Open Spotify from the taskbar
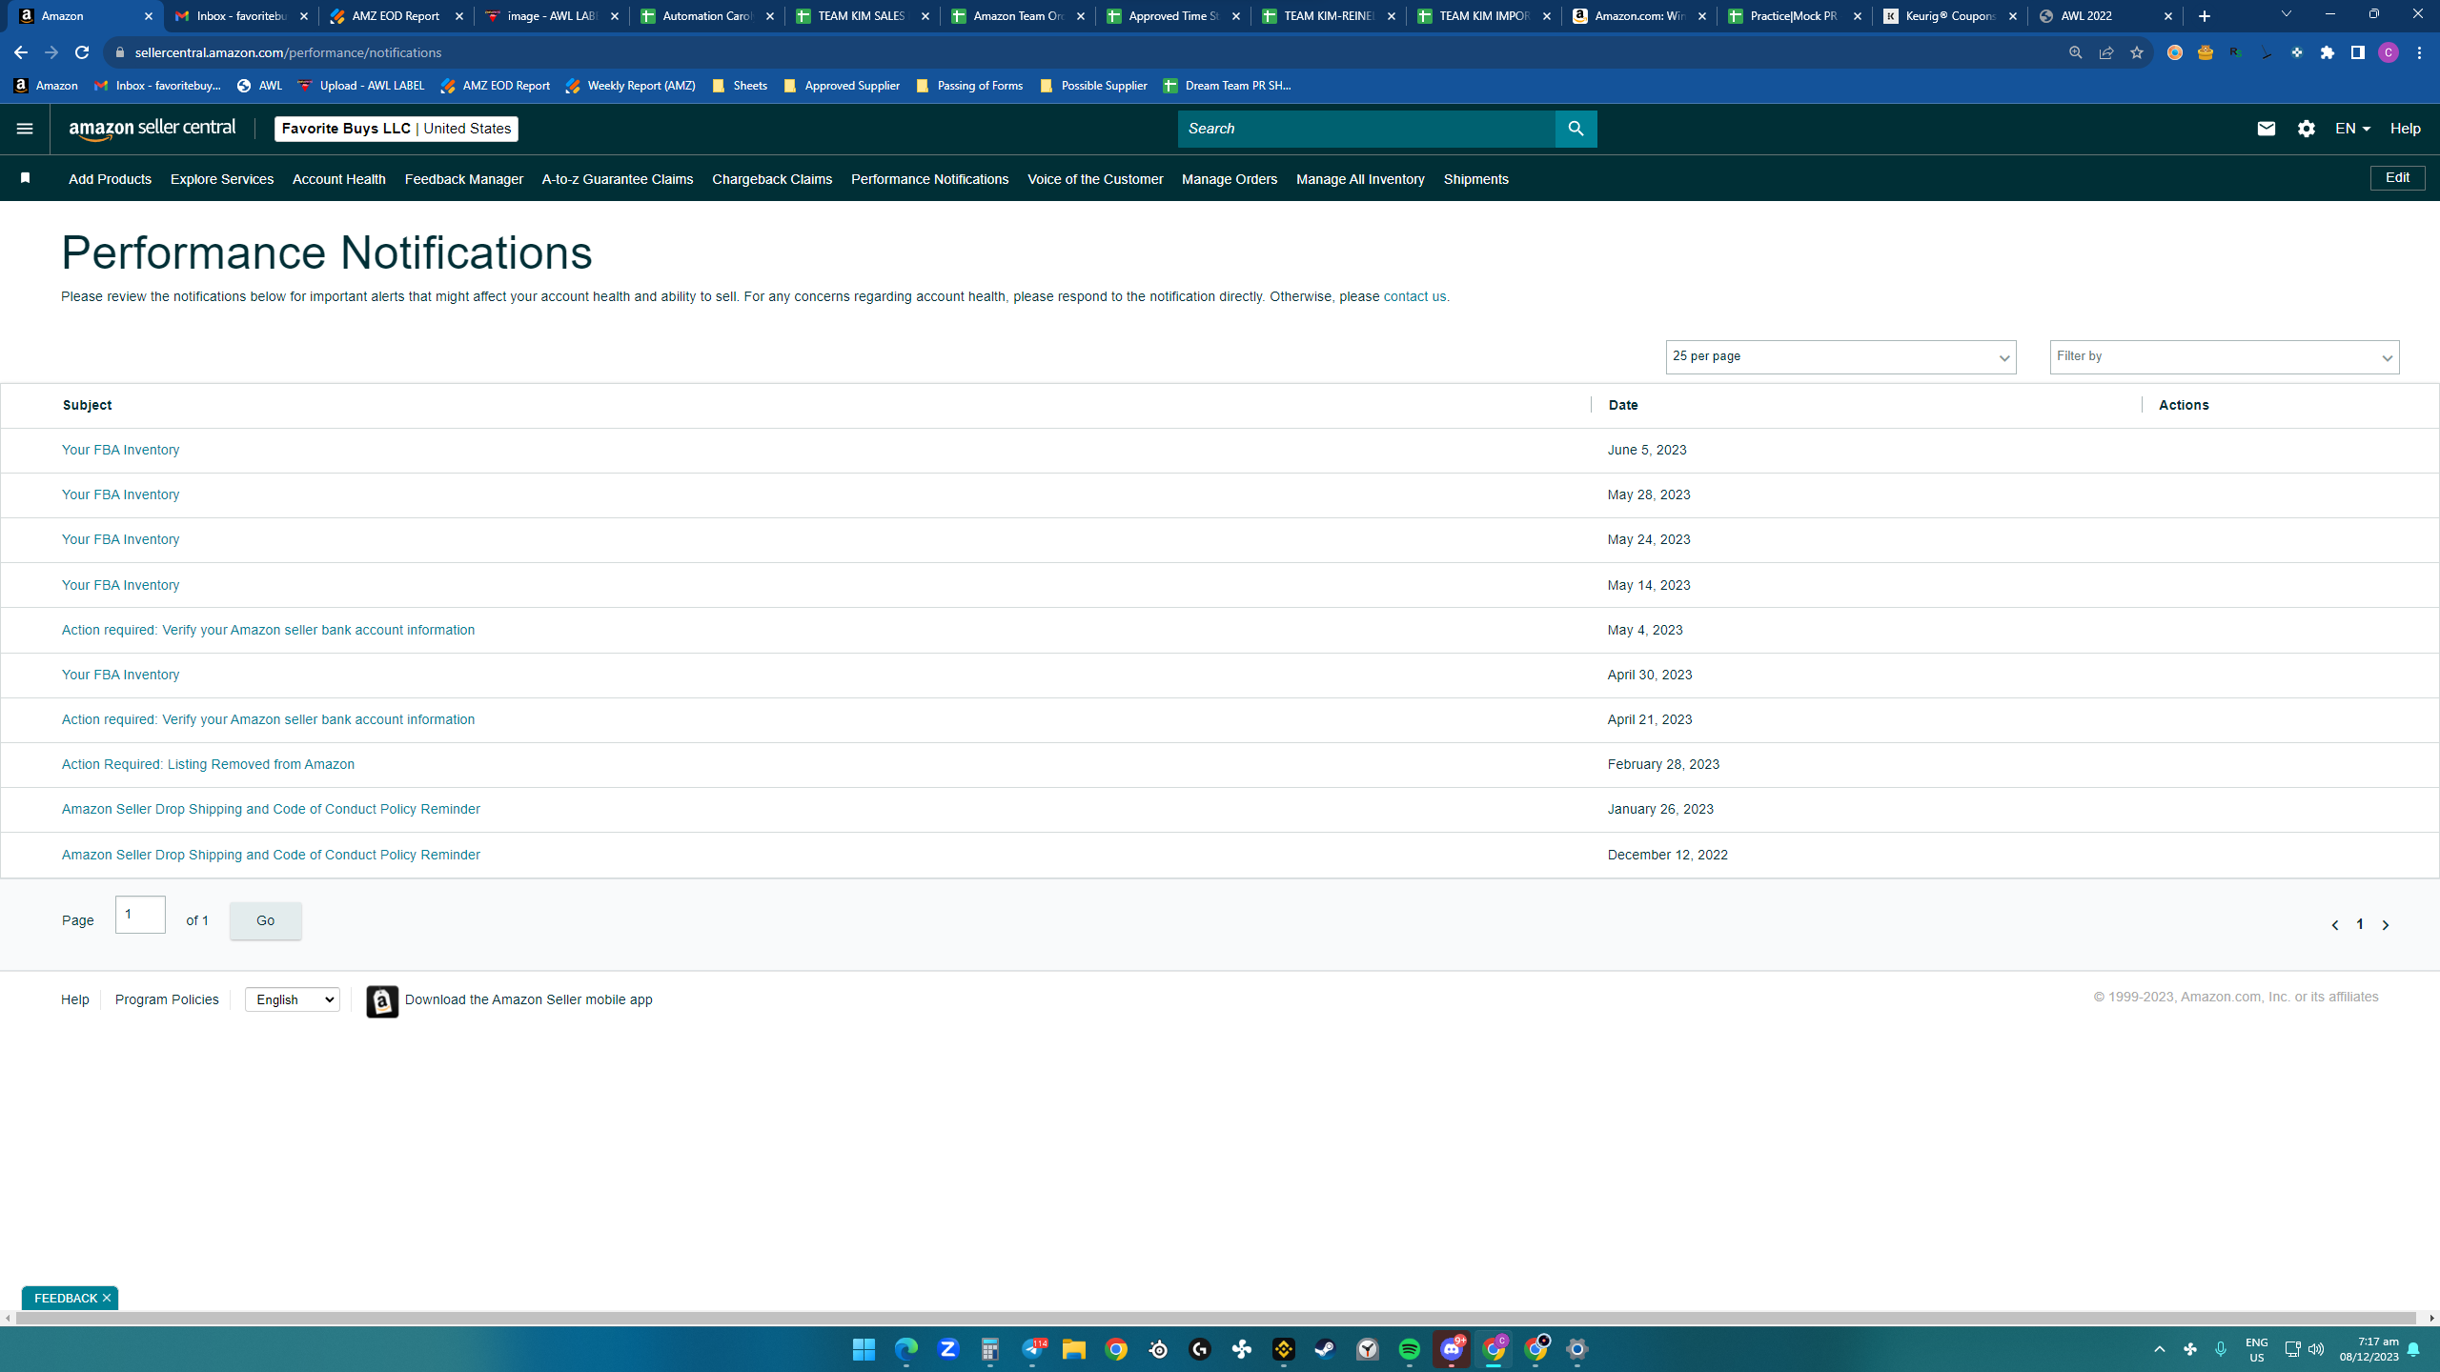 coord(1409,1349)
